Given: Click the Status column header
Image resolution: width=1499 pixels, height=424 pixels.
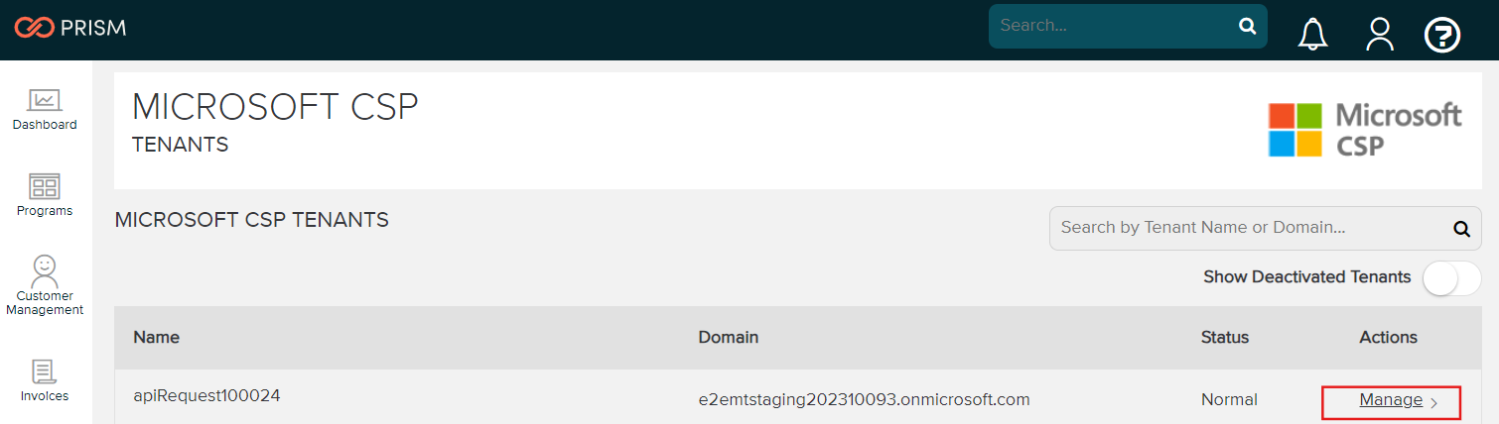Looking at the screenshot, I should pos(1225,337).
